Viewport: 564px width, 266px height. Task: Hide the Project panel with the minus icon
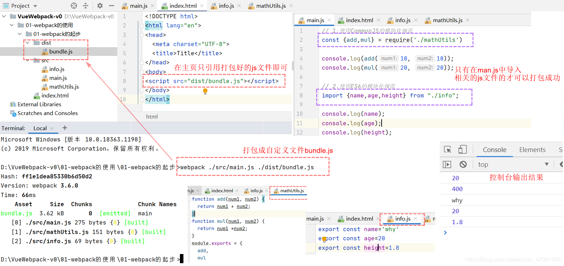[x=112, y=6]
